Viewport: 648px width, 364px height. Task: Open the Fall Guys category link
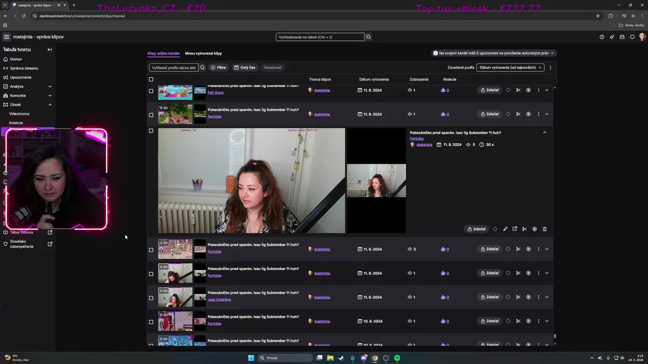tap(215, 93)
